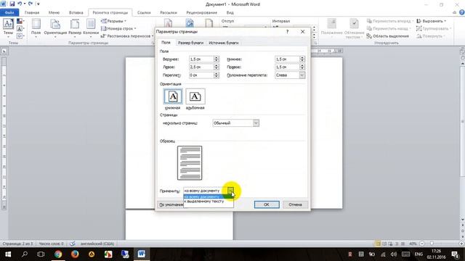Switch to the Рецензирование ribbon tab
This screenshot has height=261, width=465.
[x=202, y=12]
